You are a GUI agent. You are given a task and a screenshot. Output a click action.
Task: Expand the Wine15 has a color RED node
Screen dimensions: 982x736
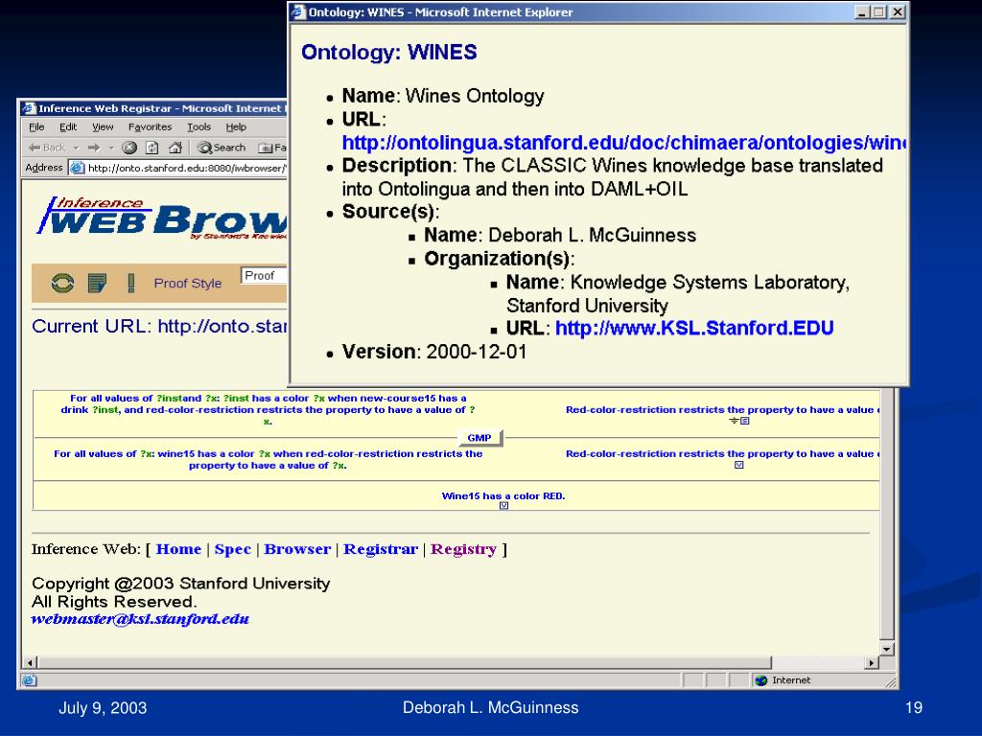pos(503,506)
